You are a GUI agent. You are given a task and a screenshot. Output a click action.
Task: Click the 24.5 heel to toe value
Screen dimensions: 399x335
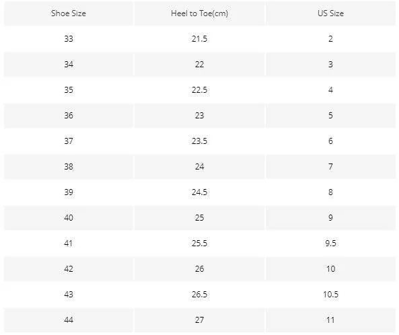(x=199, y=192)
